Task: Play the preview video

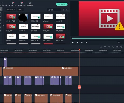Action: click(82, 43)
